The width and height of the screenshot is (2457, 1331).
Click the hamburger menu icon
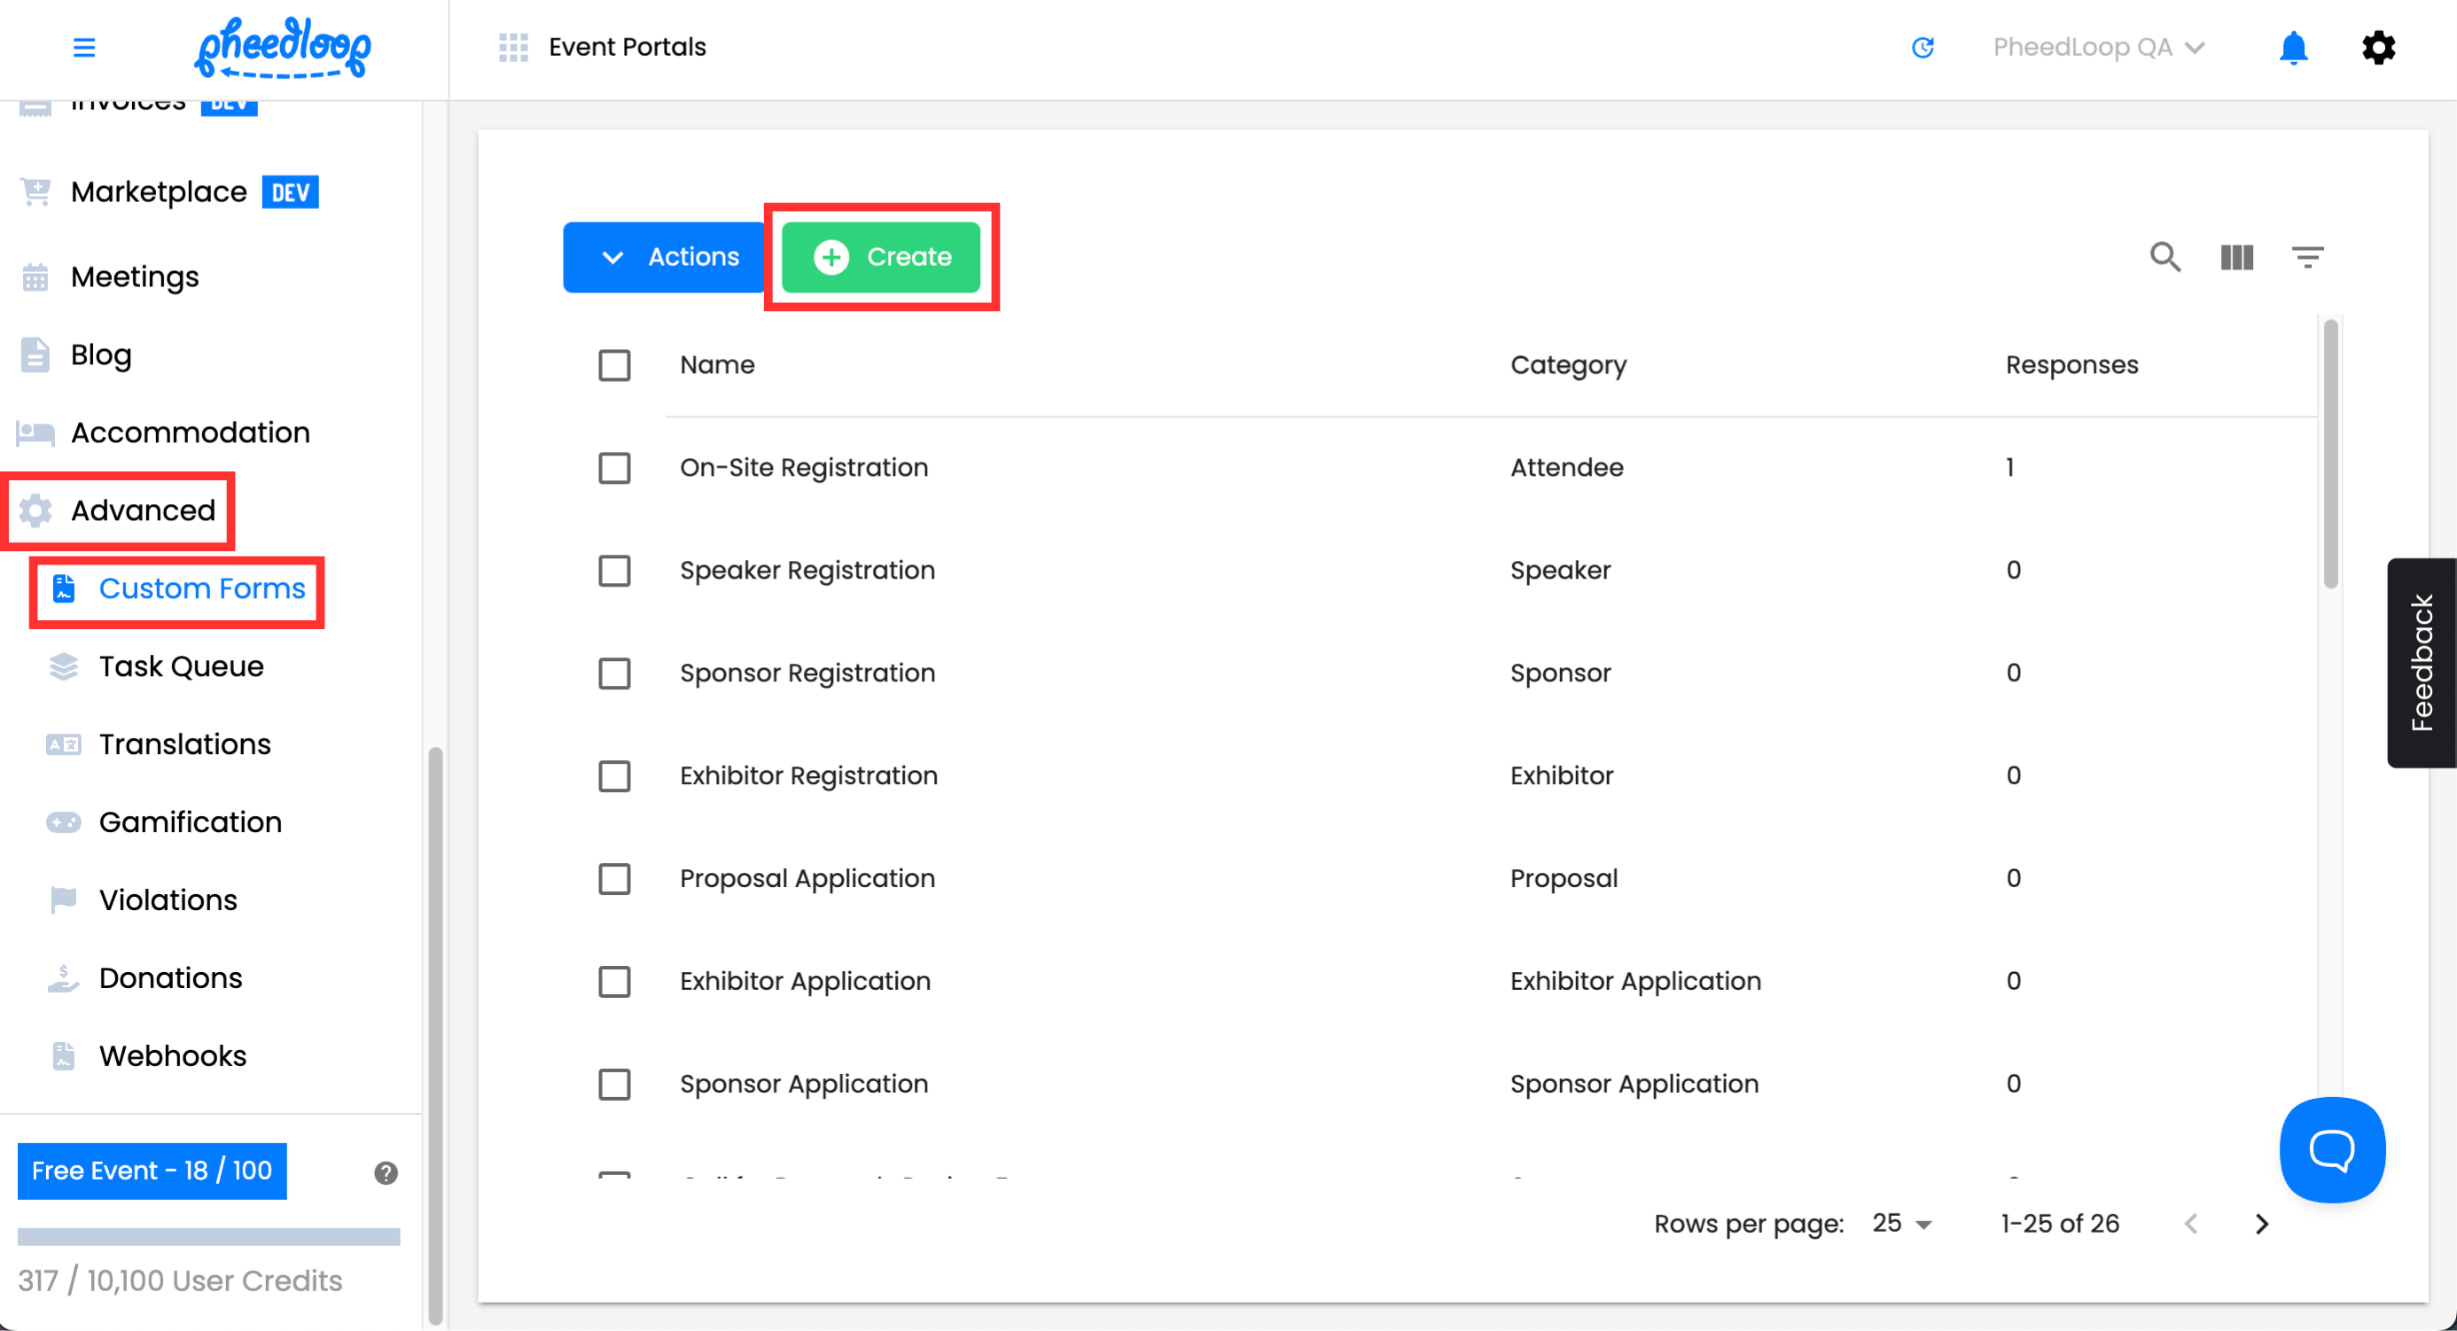[84, 47]
